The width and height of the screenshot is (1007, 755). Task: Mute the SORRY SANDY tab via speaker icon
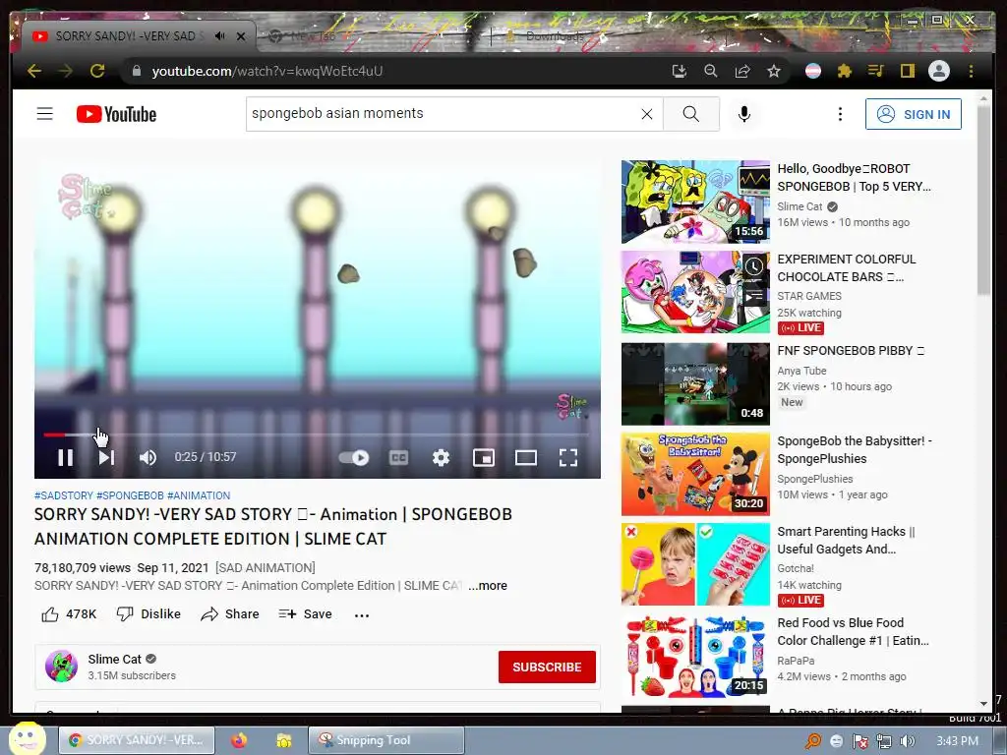pos(219,36)
